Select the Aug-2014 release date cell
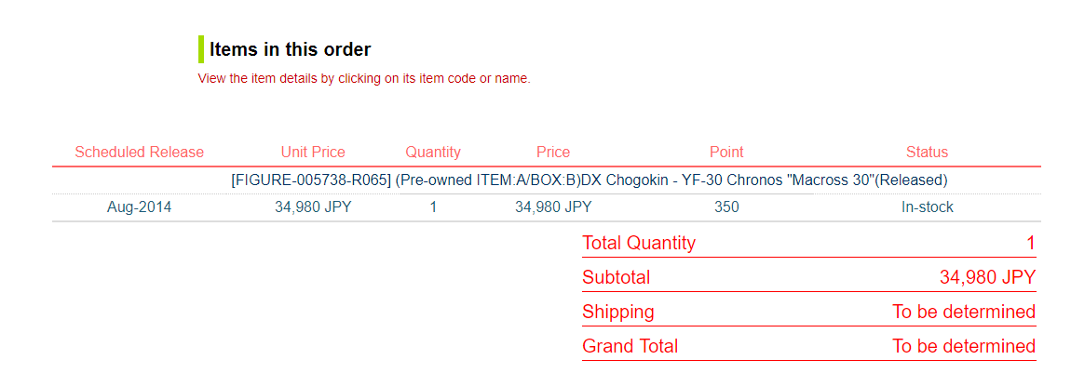Screen dimensions: 1071x373 pyautogui.click(x=140, y=207)
